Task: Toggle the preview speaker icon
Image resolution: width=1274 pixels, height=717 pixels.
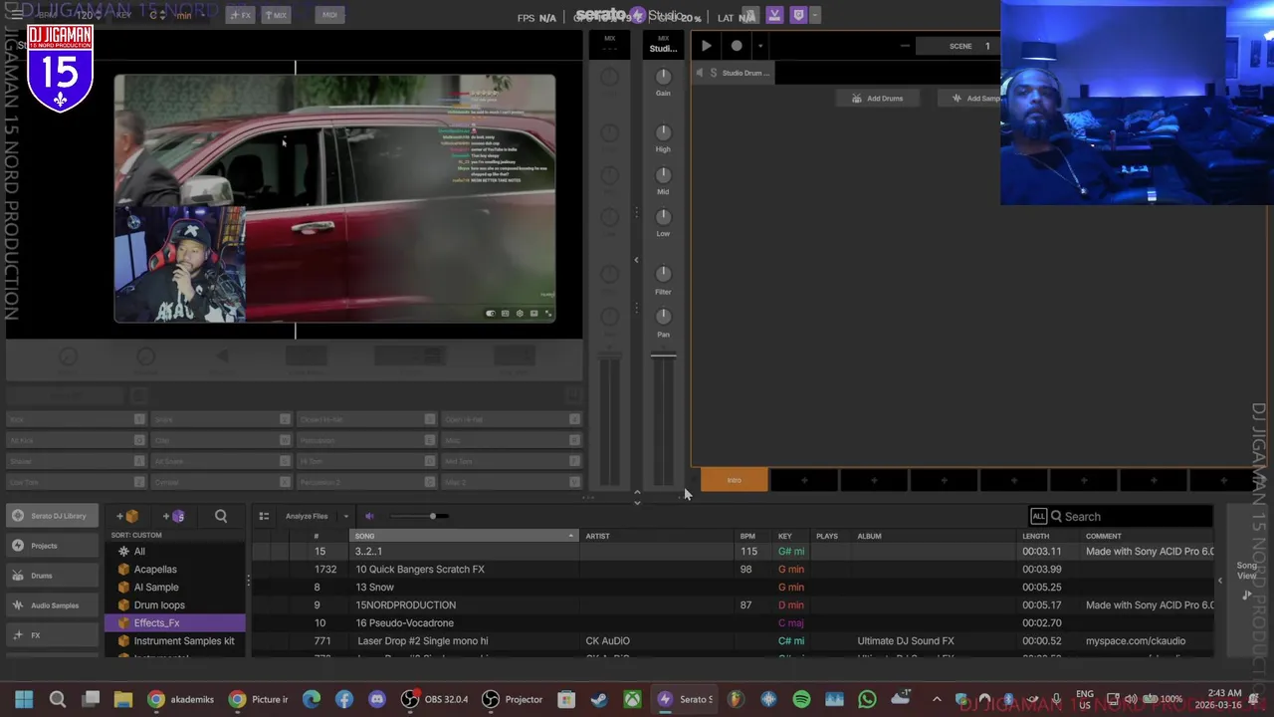Action: (369, 516)
